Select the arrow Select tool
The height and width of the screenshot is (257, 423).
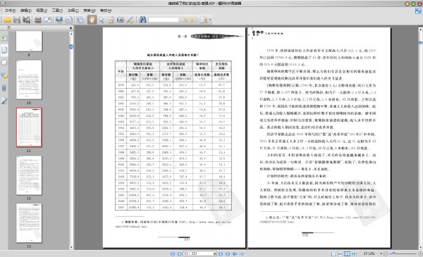click(102, 20)
